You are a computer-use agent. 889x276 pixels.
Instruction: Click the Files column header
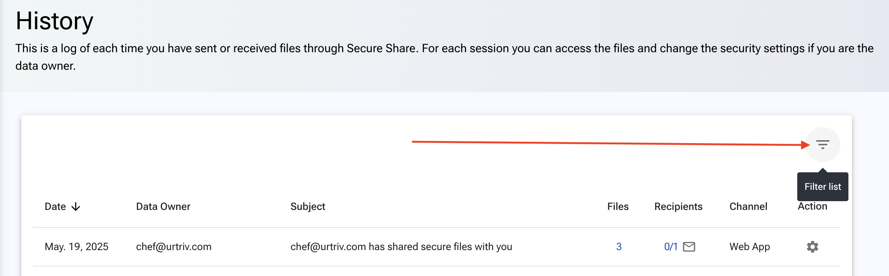[618, 207]
